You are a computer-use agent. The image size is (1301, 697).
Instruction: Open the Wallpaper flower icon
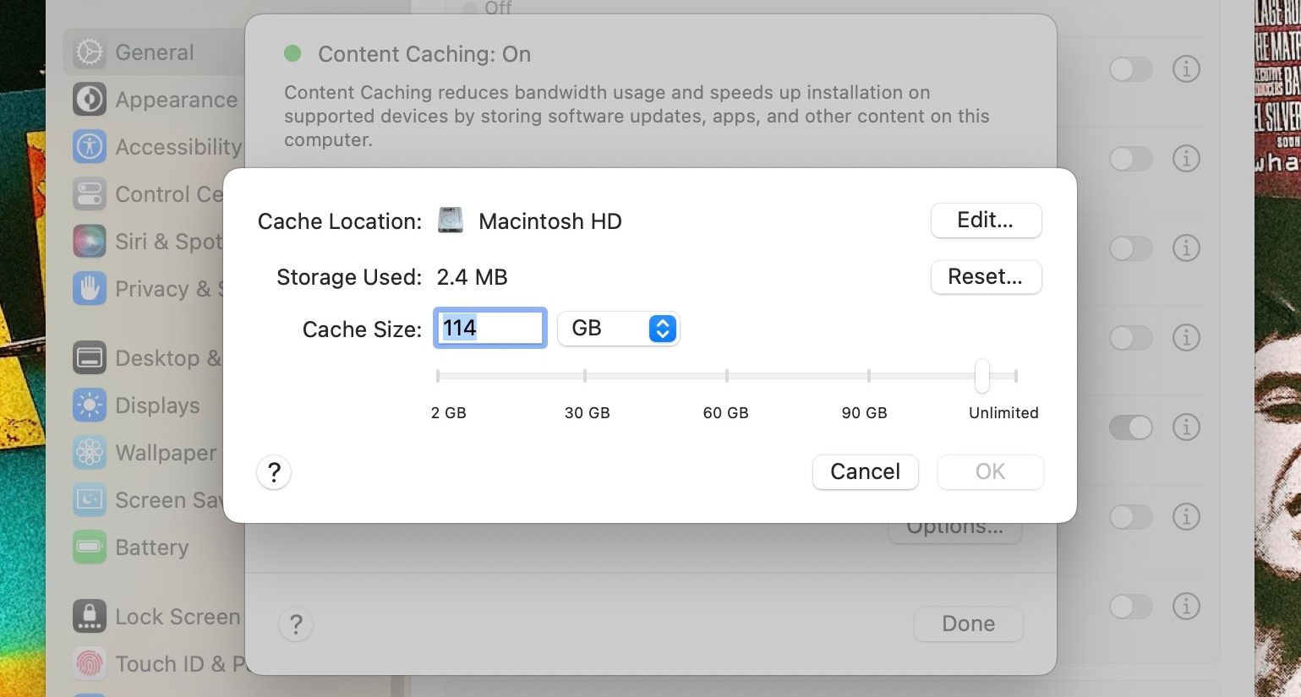[x=89, y=453]
